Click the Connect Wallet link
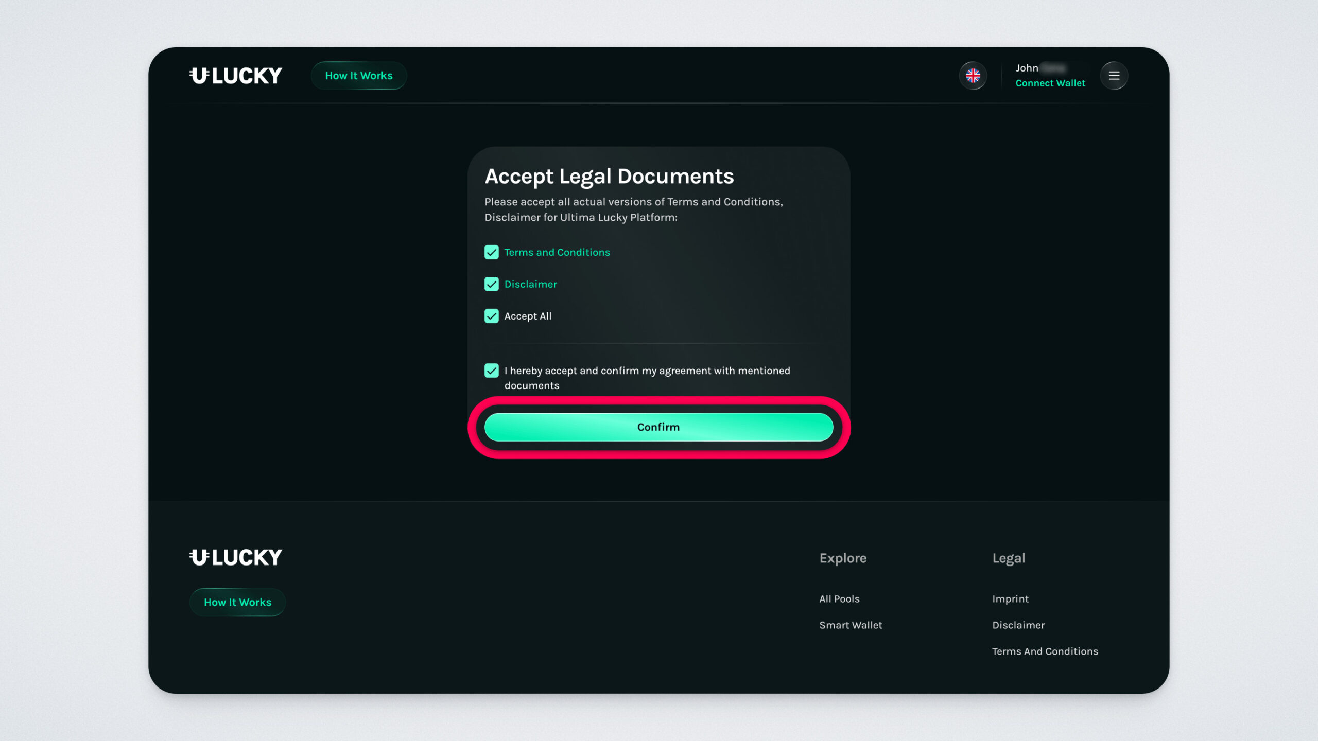1318x741 pixels. (x=1050, y=83)
